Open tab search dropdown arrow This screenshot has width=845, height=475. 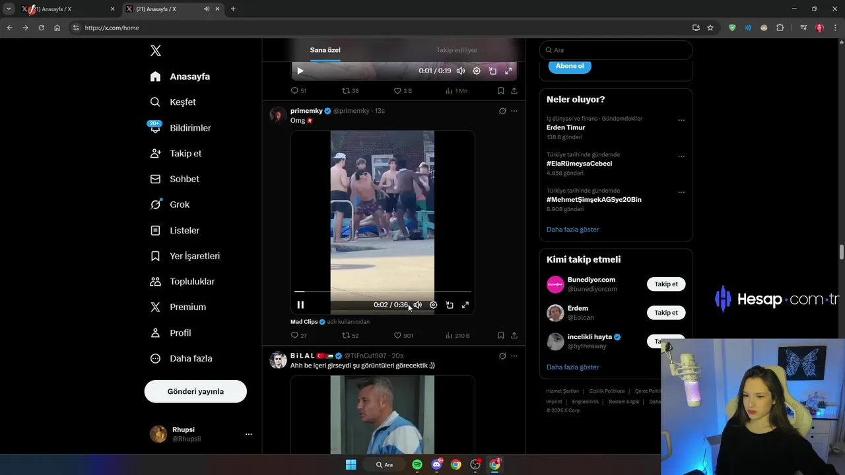point(9,9)
